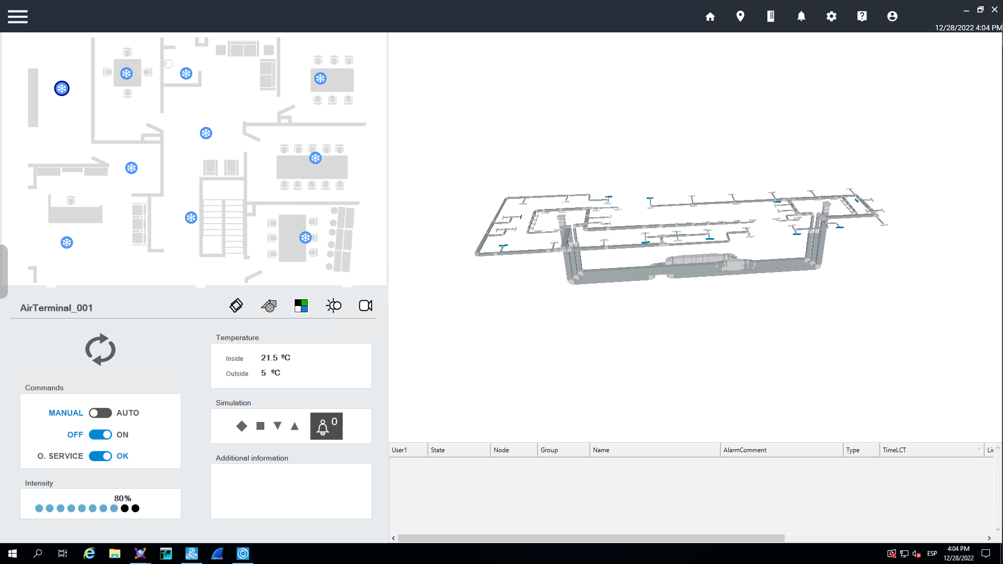Open the hamburger menu
The image size is (1003, 564).
tap(17, 17)
